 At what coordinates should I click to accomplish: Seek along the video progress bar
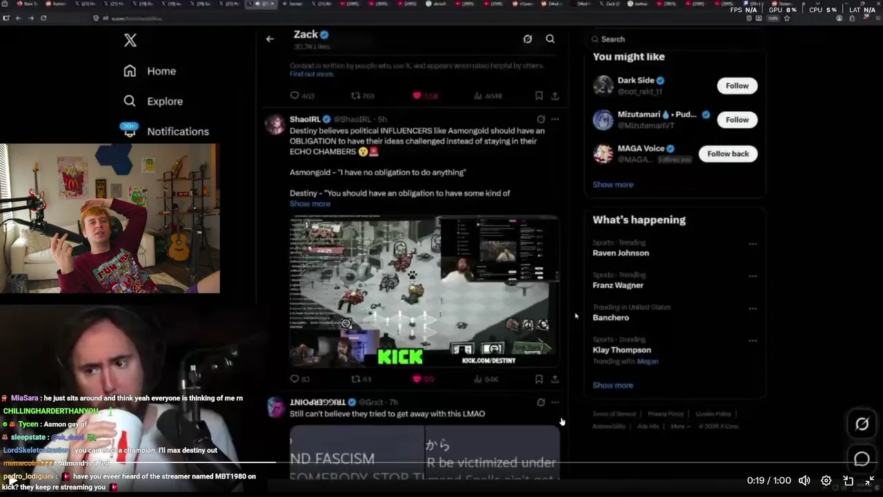point(441,462)
